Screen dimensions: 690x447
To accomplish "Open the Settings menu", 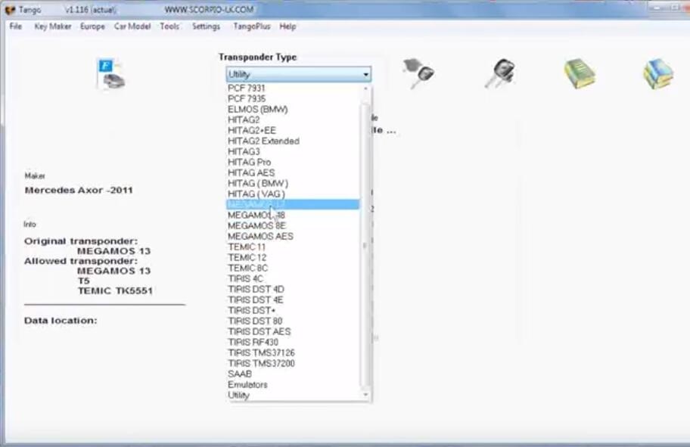I will tap(206, 26).
